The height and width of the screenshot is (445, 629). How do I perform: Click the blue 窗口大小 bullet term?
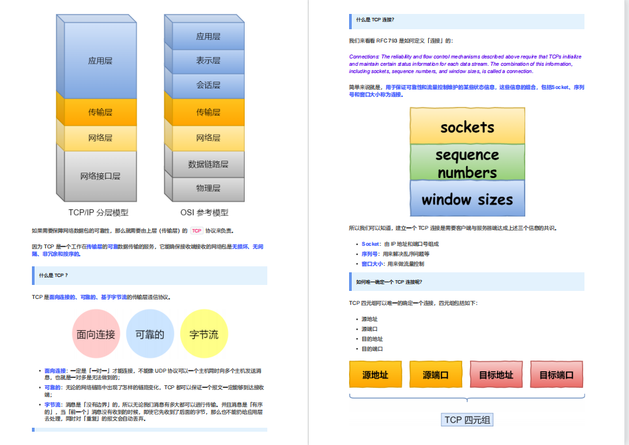(372, 264)
